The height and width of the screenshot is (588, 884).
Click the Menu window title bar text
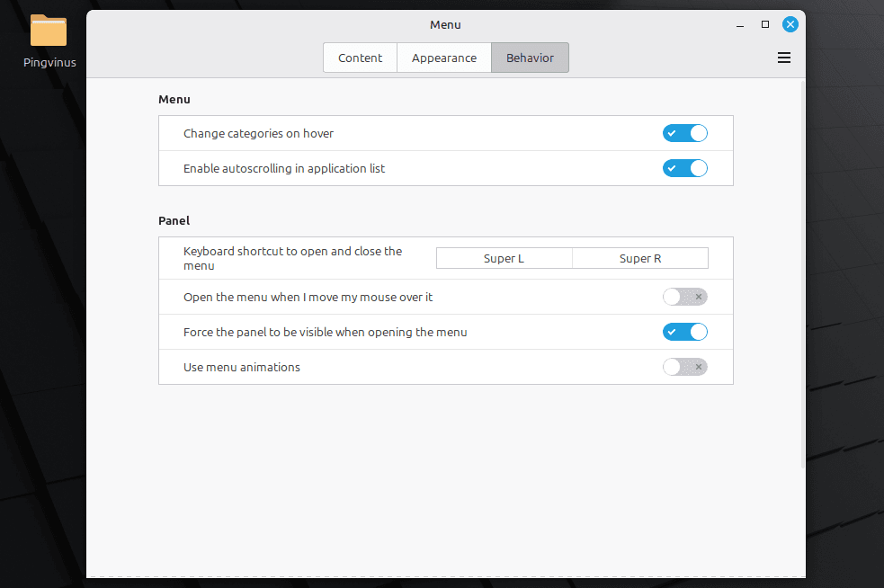coord(445,24)
